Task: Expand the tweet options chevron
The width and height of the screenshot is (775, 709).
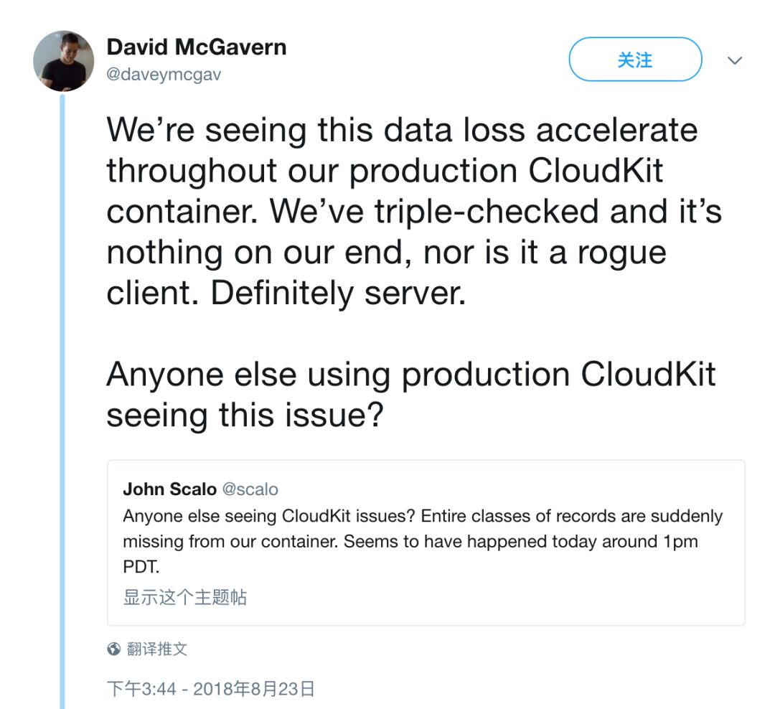Action: (734, 60)
